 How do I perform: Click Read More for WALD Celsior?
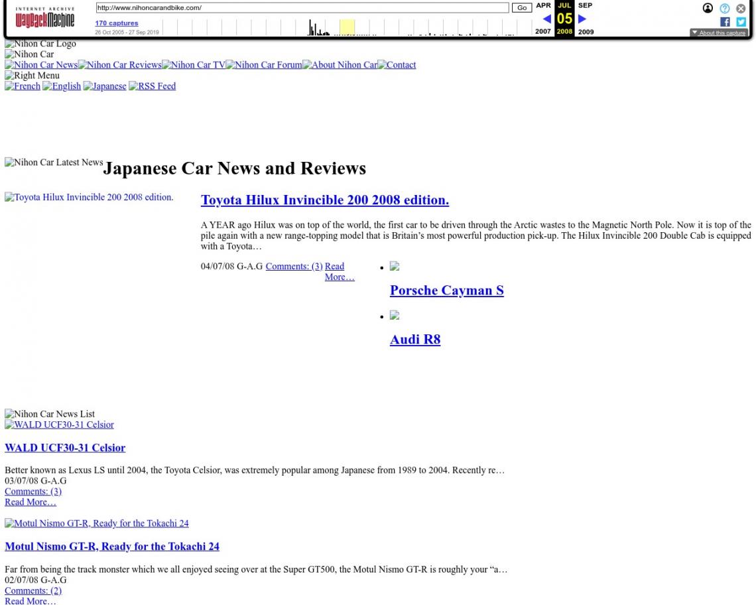click(31, 502)
